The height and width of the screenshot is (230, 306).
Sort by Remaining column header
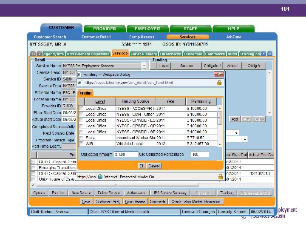pyautogui.click(x=201, y=101)
